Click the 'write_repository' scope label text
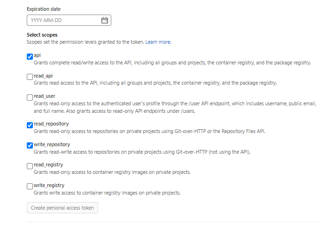 pyautogui.click(x=52, y=144)
